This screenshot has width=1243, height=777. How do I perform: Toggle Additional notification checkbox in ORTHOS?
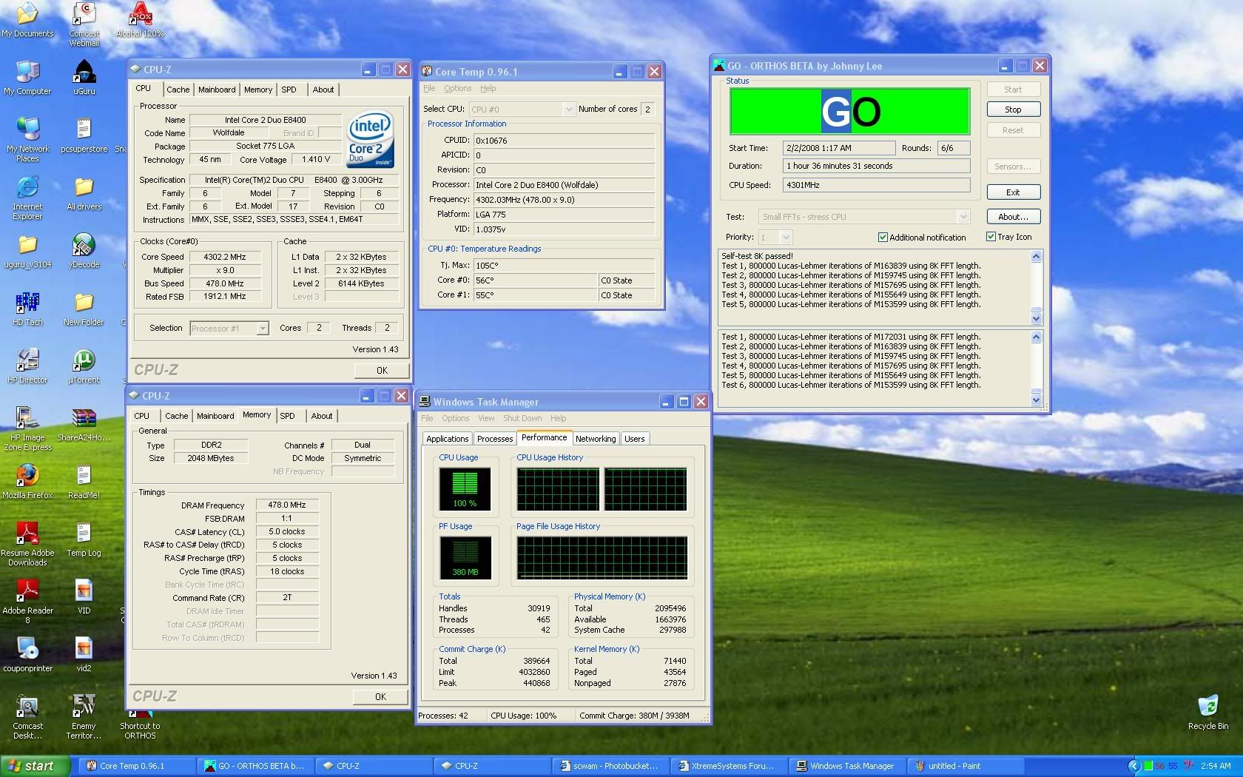pos(883,238)
